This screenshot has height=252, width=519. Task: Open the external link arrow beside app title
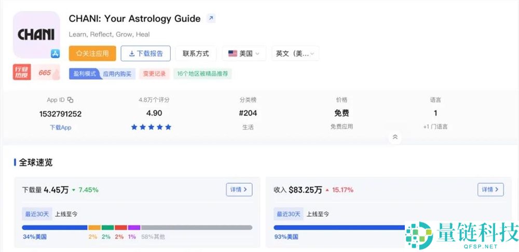(x=211, y=18)
